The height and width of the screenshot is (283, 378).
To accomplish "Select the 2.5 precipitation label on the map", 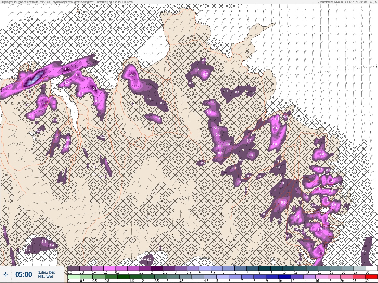I will (67, 69).
